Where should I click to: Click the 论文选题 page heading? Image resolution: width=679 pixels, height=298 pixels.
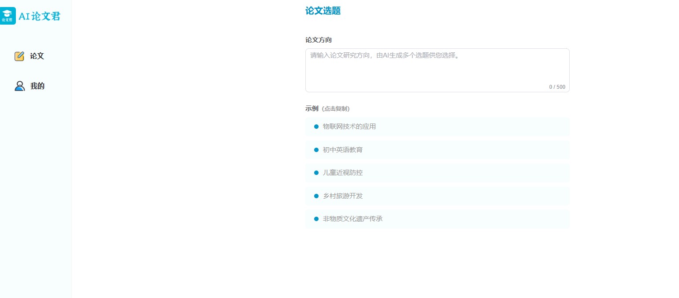click(323, 11)
